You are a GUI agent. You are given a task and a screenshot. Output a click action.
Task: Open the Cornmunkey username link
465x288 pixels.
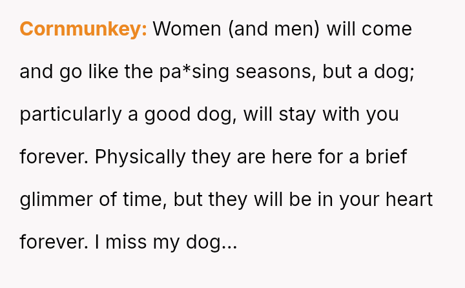coord(83,29)
